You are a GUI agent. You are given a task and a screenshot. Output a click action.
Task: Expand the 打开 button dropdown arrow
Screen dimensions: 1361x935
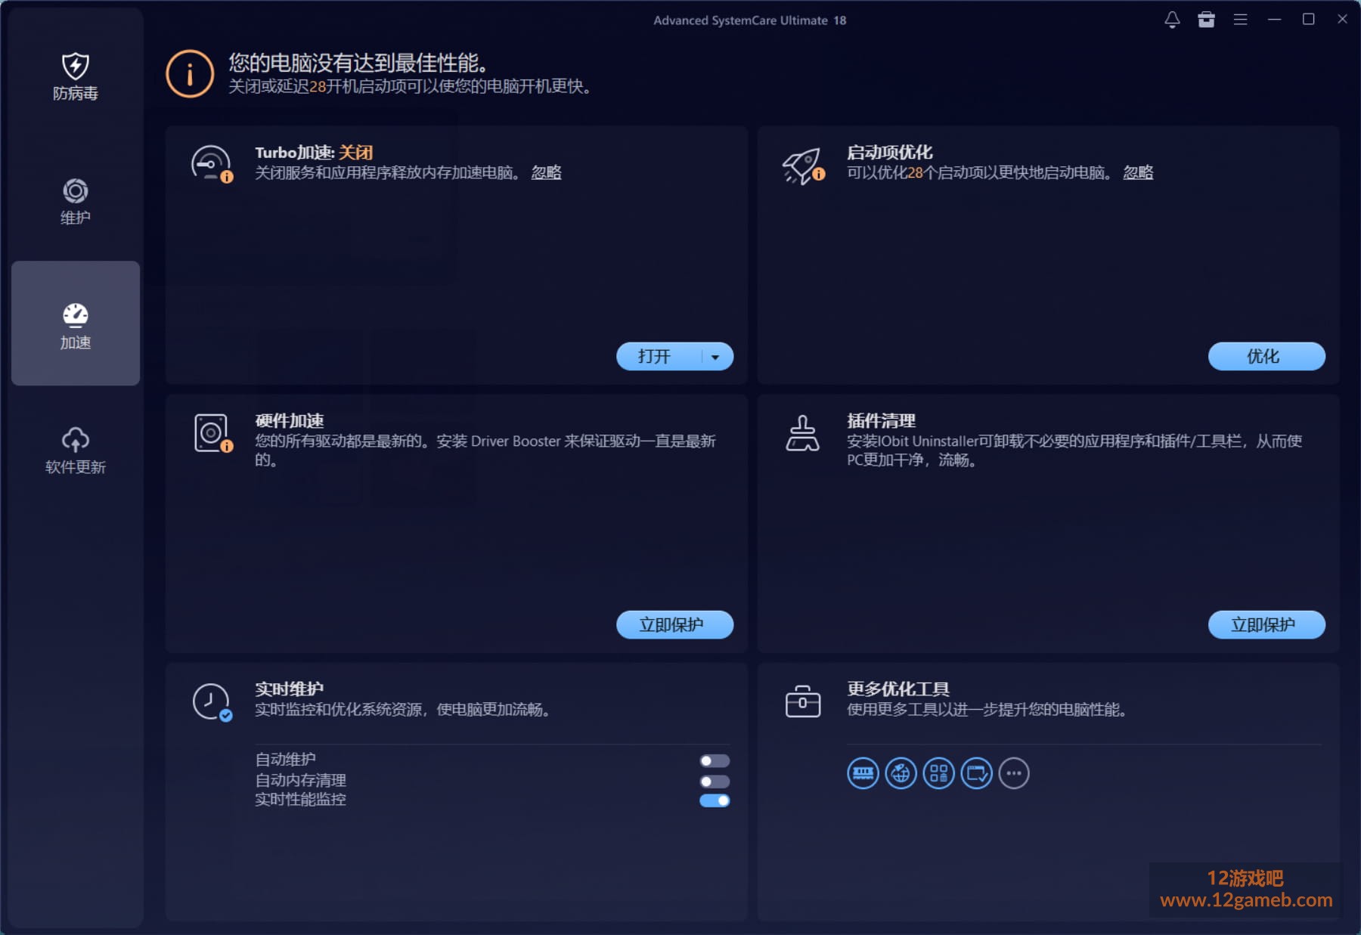click(x=715, y=357)
